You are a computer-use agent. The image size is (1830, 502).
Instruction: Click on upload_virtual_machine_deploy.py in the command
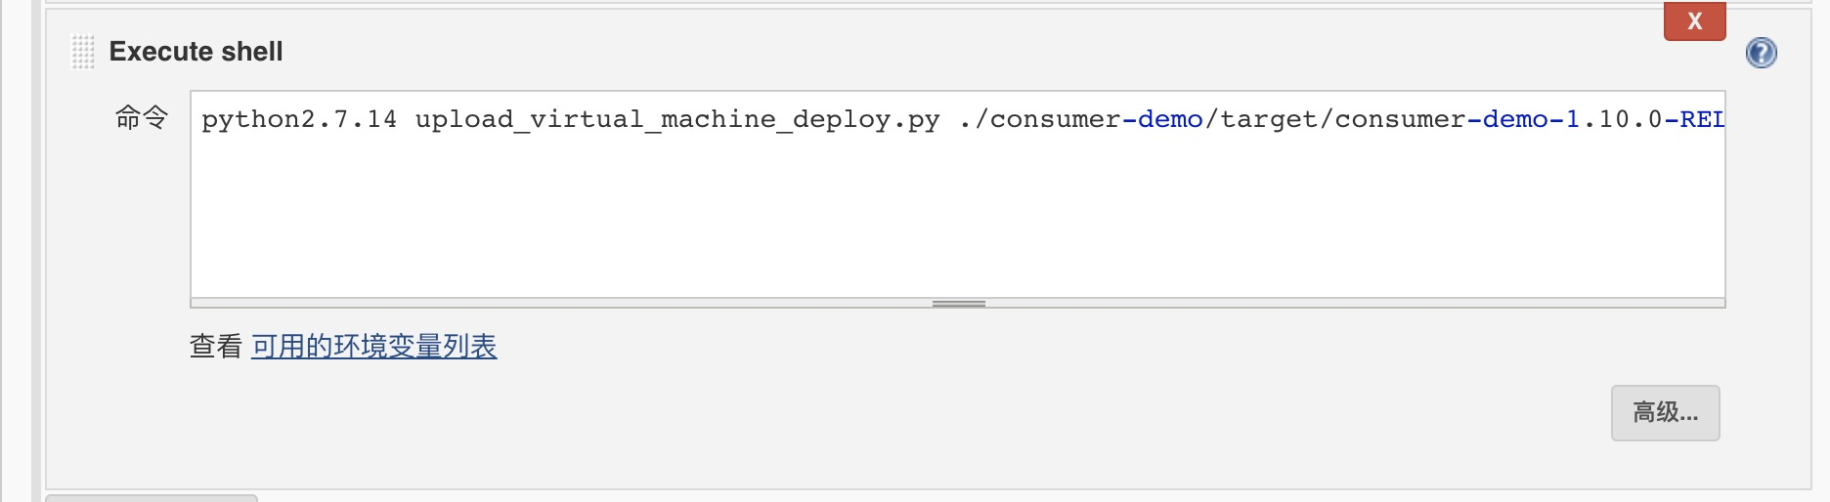click(x=676, y=120)
